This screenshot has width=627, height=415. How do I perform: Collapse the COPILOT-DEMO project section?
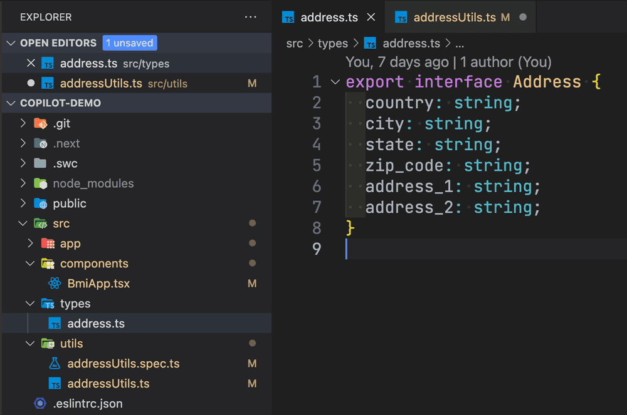click(11, 103)
